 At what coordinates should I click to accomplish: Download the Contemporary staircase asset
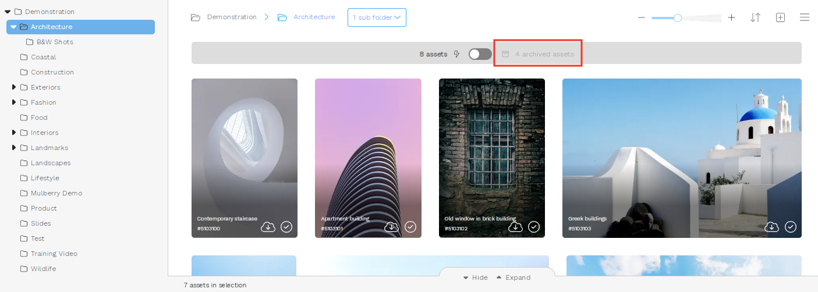268,227
